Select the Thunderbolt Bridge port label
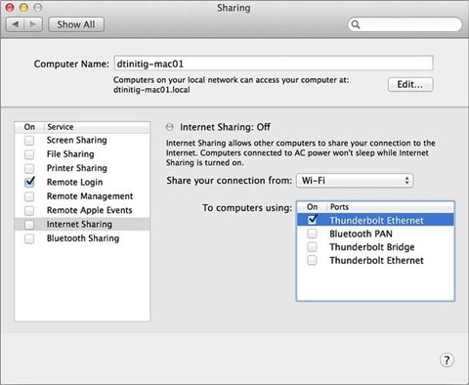This screenshot has height=385, width=469. click(372, 247)
